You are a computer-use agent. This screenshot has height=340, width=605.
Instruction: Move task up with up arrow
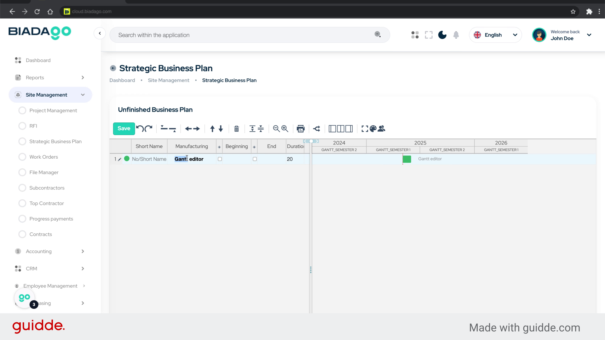click(x=212, y=128)
